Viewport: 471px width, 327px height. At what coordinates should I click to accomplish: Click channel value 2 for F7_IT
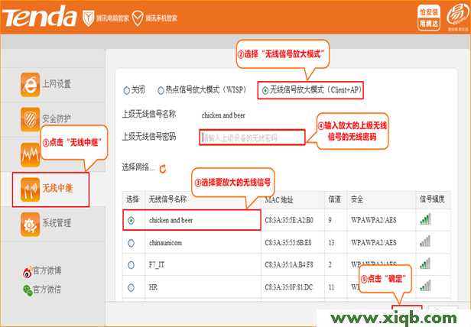(330, 265)
